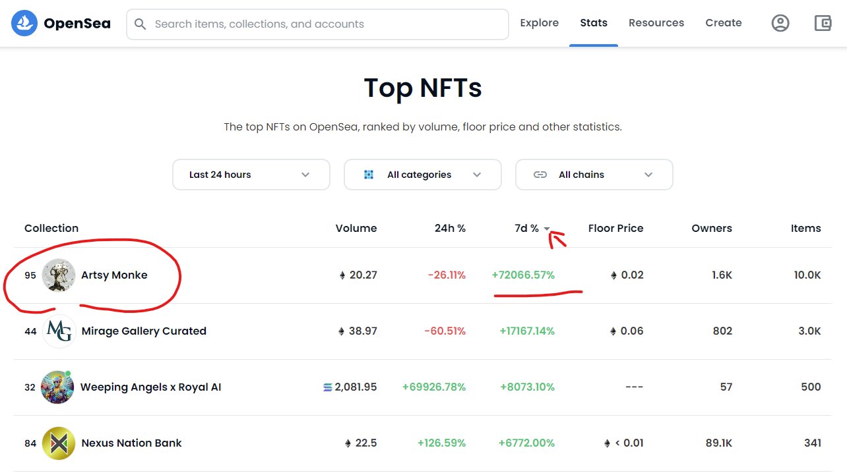Viewport: 847px width, 473px height.
Task: Click the 341 items value
Action: coord(812,443)
